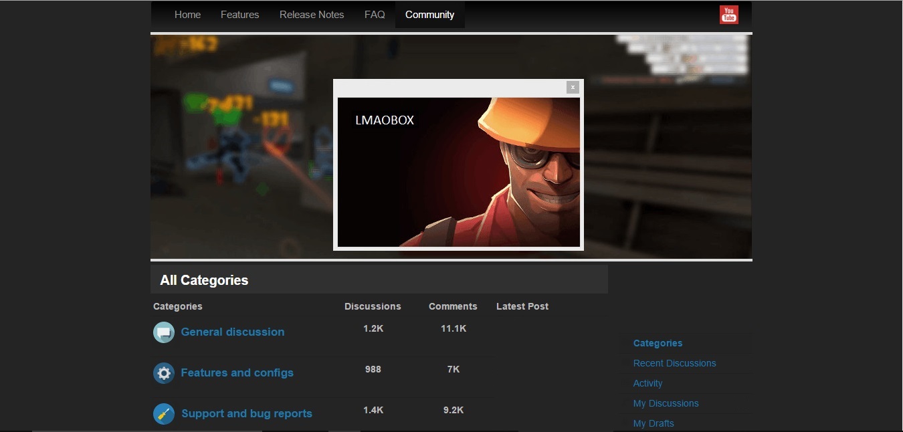
Task: Select Categories in the sidebar
Action: tap(658, 343)
